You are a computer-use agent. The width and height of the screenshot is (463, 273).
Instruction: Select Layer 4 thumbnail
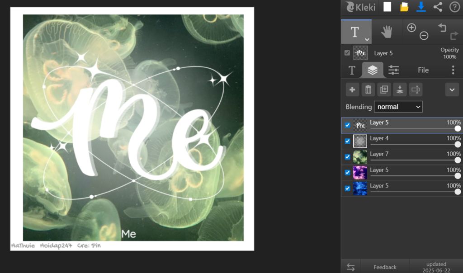point(360,141)
